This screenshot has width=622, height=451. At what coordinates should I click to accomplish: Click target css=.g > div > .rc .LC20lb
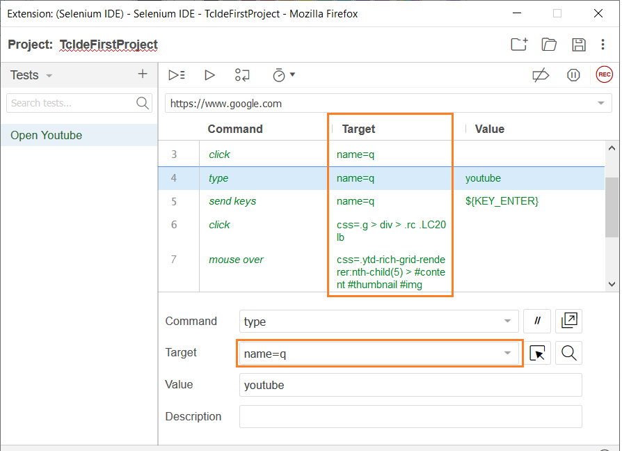click(391, 231)
